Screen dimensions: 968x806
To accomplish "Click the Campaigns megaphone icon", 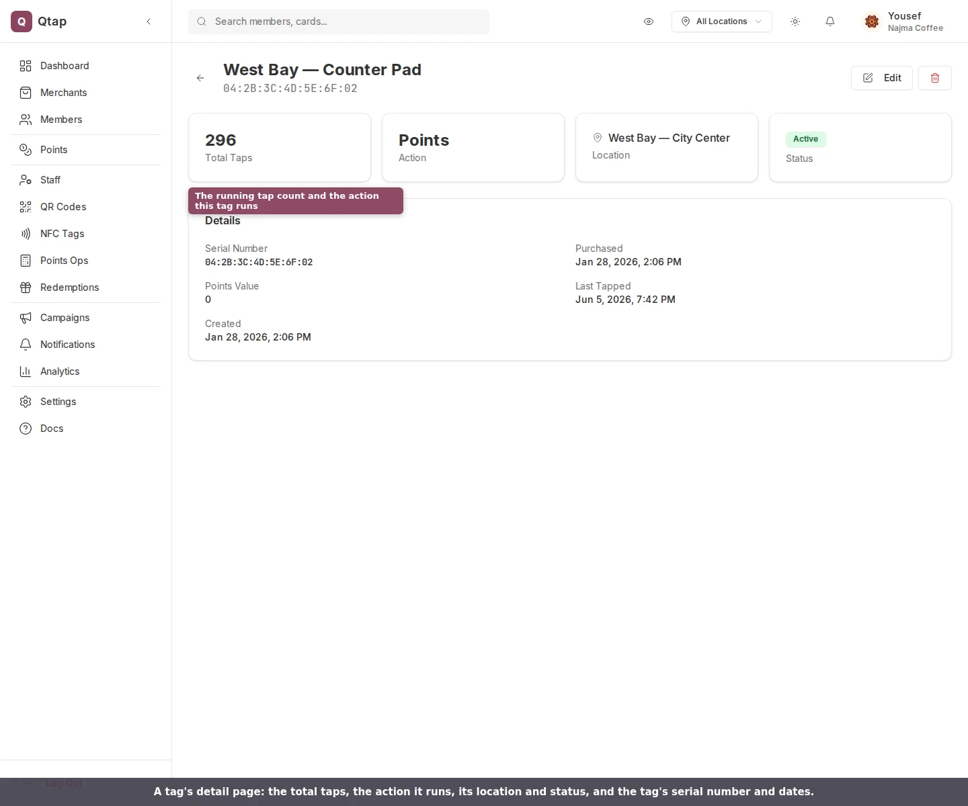I will (x=26, y=318).
